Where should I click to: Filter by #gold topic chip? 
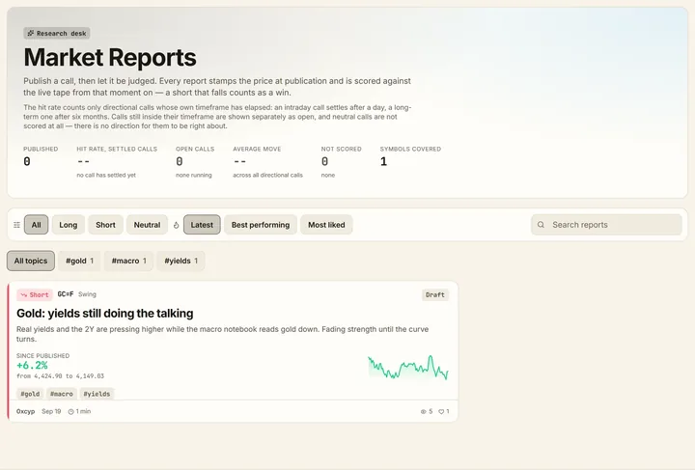[x=80, y=261]
